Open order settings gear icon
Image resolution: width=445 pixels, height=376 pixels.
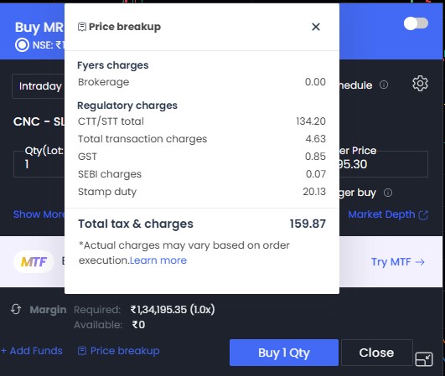[x=420, y=84]
